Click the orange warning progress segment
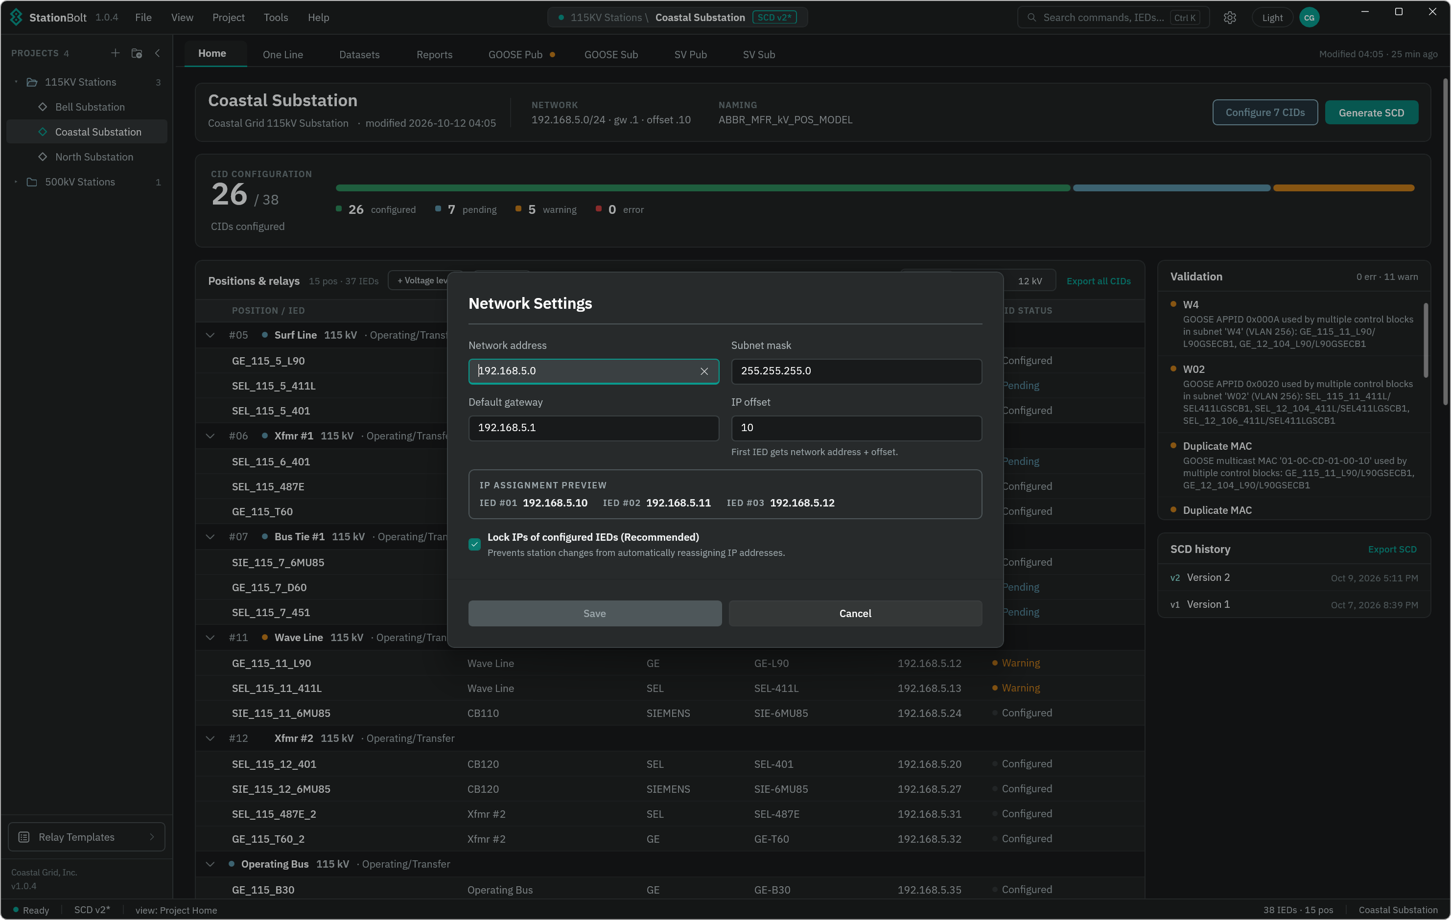1451x920 pixels. coord(1343,188)
